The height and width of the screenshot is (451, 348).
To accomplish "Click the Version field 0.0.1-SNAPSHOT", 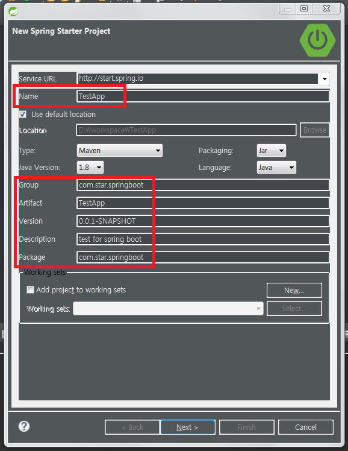I will [203, 221].
